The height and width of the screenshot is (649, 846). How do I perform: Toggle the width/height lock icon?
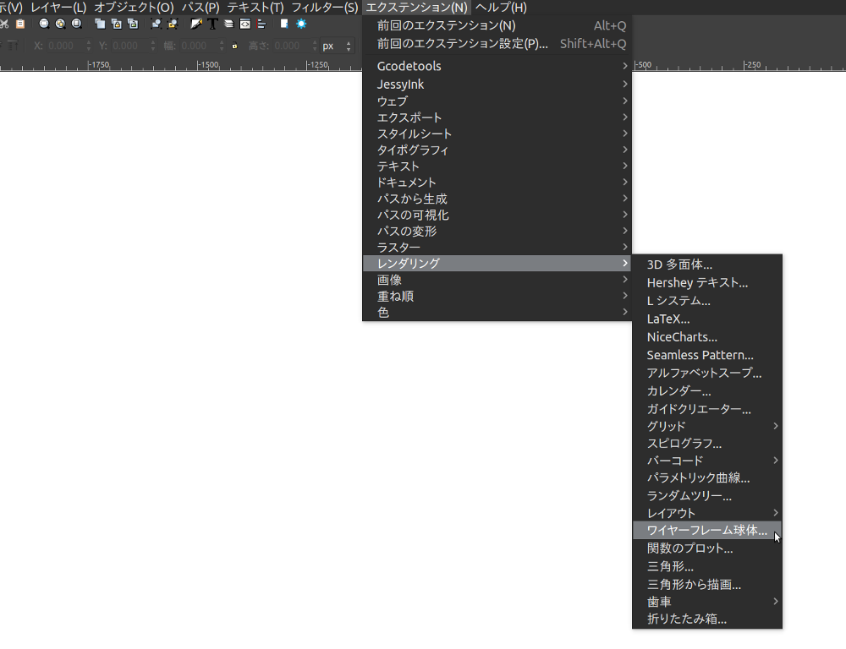coord(234,46)
